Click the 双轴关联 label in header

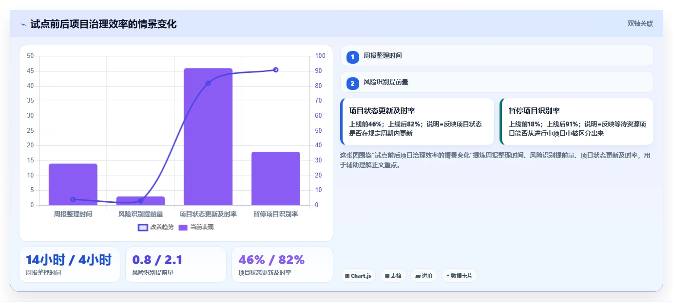pyautogui.click(x=640, y=24)
